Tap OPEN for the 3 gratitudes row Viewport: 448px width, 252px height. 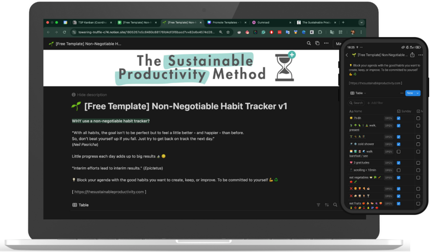(388, 163)
